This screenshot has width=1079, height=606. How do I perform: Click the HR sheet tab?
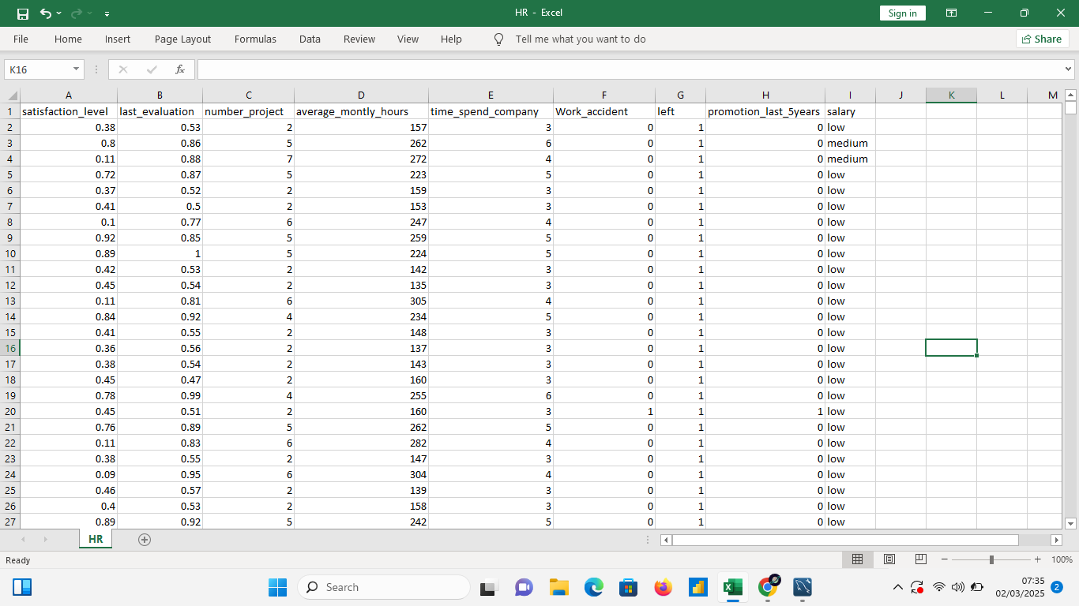pyautogui.click(x=96, y=539)
